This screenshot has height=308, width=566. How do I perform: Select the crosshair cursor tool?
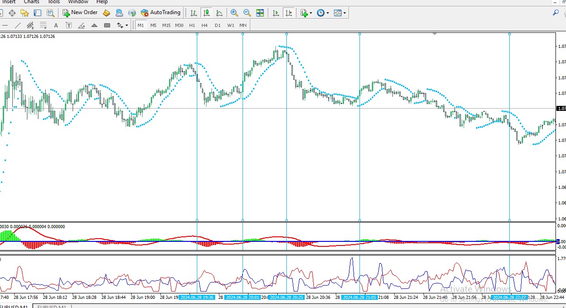coord(12,13)
